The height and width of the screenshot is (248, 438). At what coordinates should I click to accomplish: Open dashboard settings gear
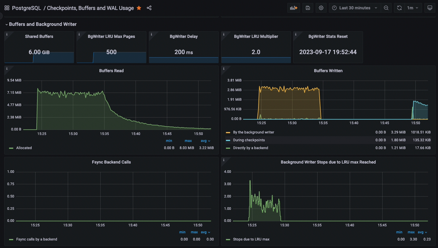click(x=321, y=8)
